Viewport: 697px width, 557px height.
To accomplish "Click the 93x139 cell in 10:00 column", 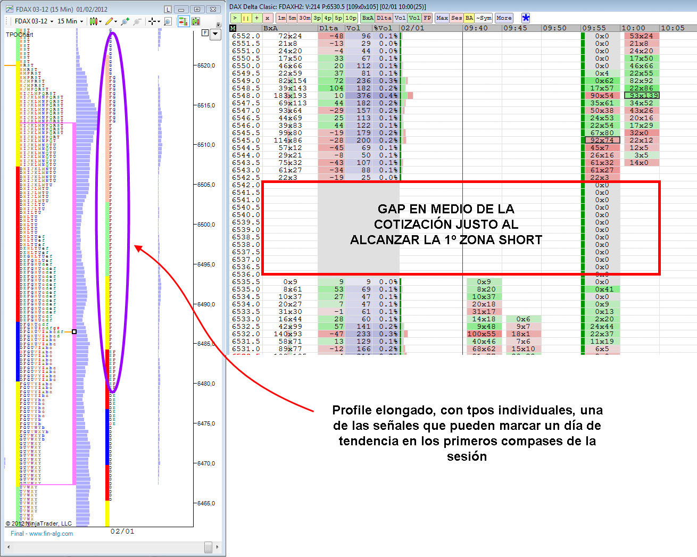I will tap(642, 96).
